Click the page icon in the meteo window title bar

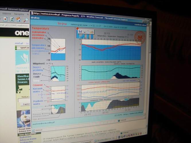(x=32, y=13)
